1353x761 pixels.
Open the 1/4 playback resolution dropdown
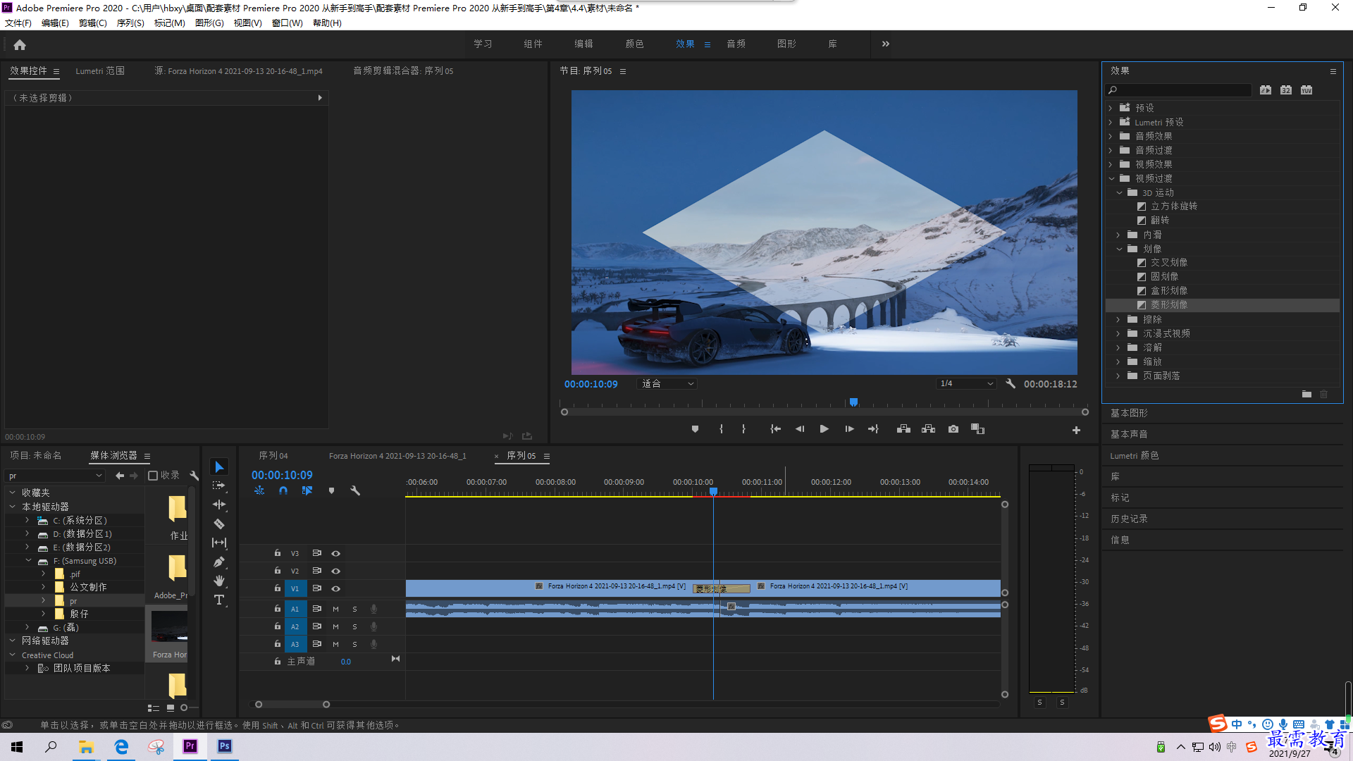966,384
